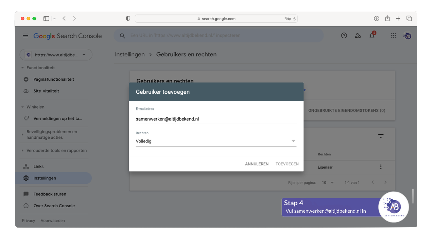The width and height of the screenshot is (435, 249).
Task: Open rows per page dropdown
Action: 328,183
